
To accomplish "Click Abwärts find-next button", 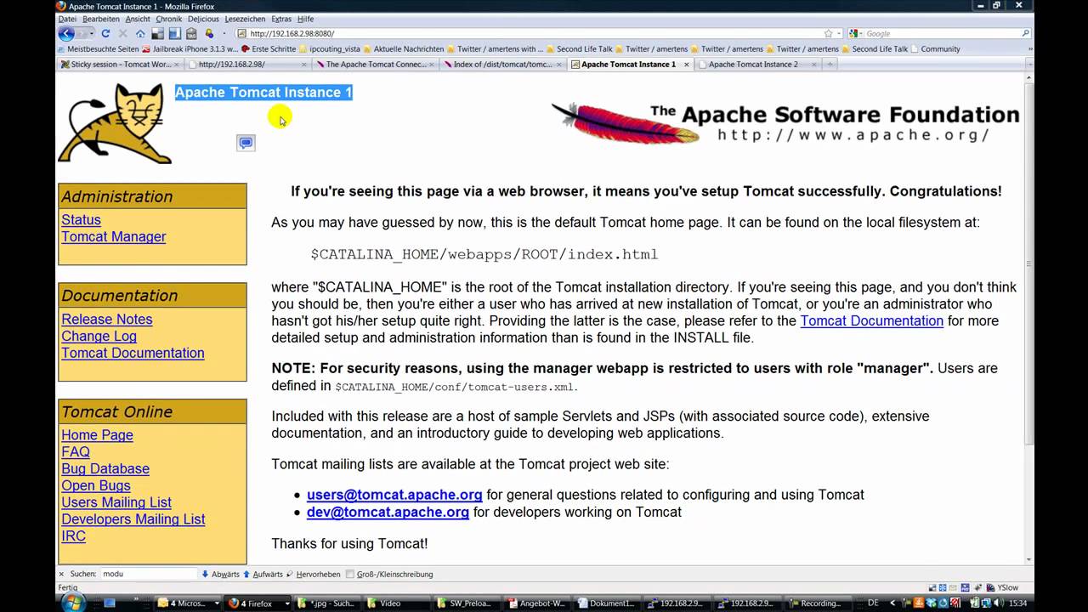I will 221,574.
